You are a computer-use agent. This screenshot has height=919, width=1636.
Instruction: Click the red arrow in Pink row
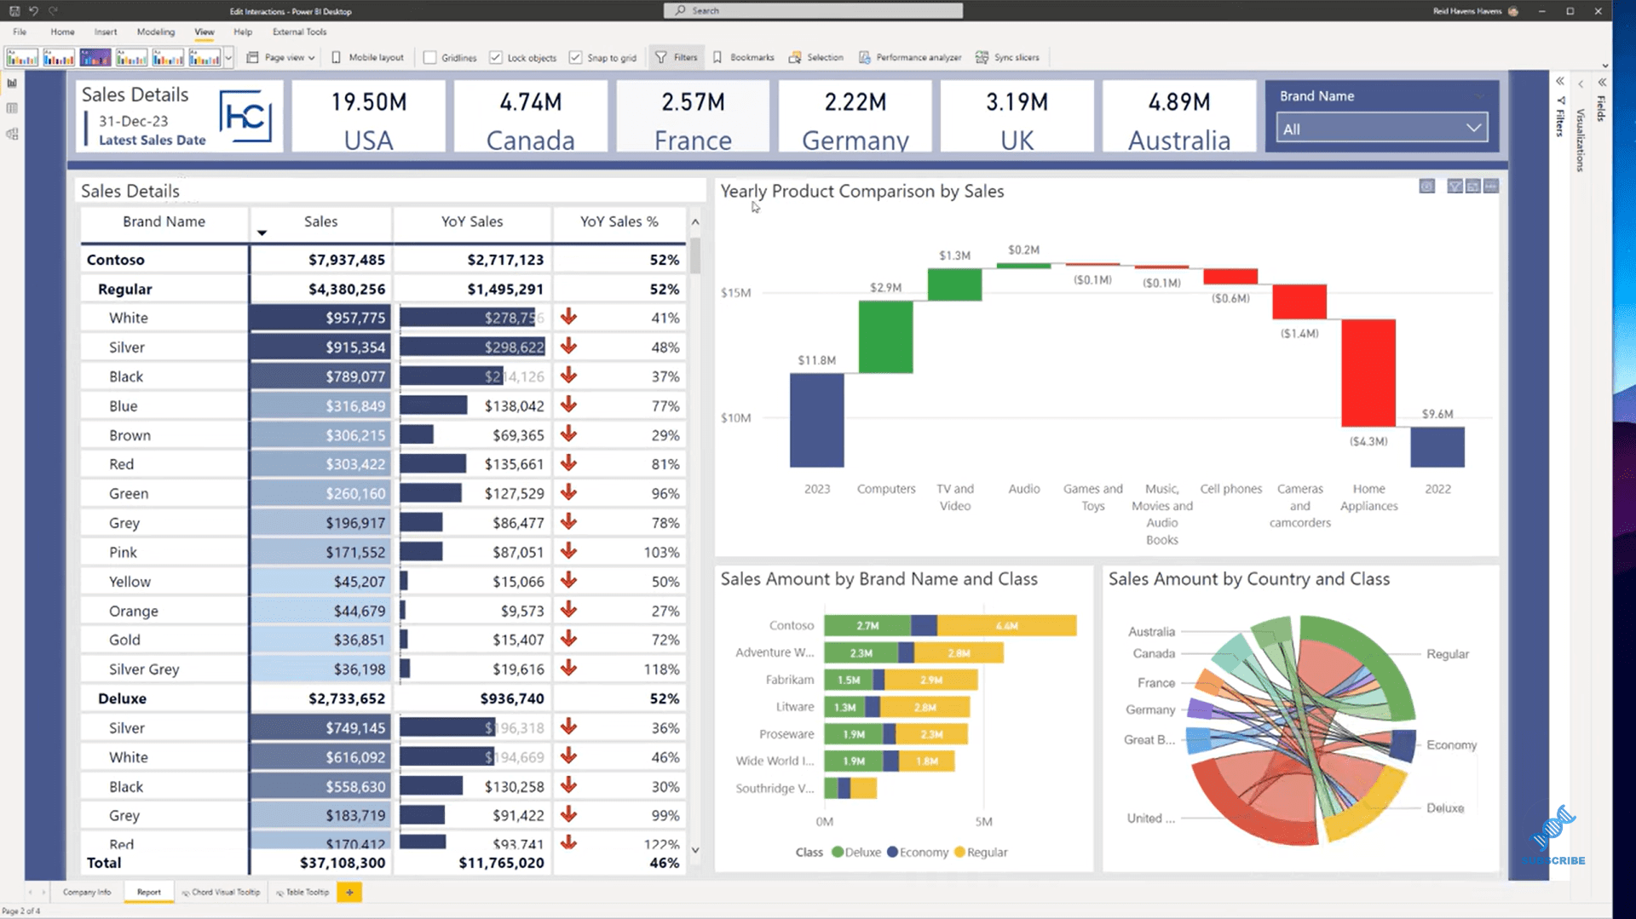click(568, 552)
